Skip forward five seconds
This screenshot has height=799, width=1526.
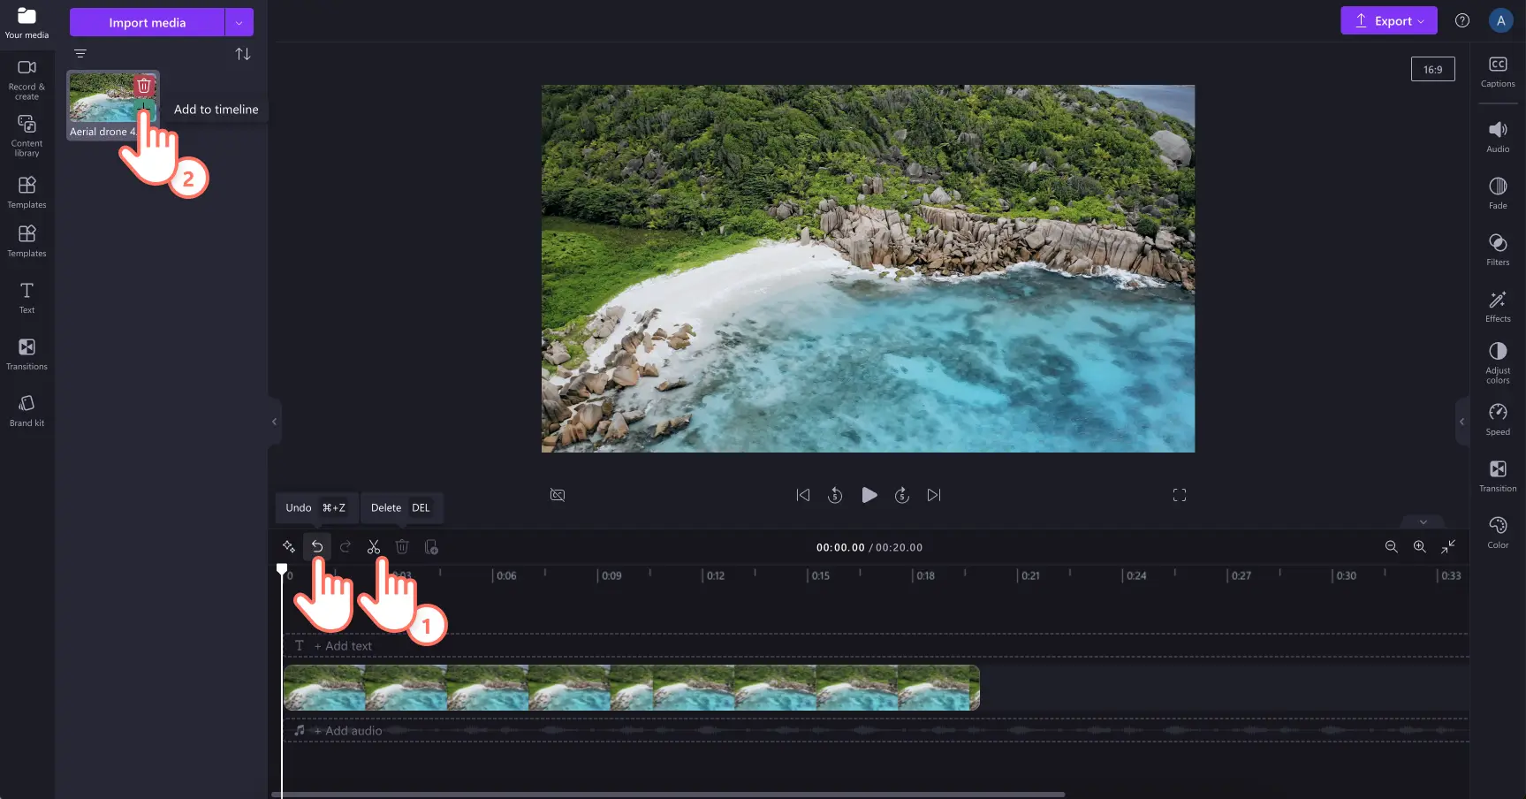pyautogui.click(x=902, y=495)
